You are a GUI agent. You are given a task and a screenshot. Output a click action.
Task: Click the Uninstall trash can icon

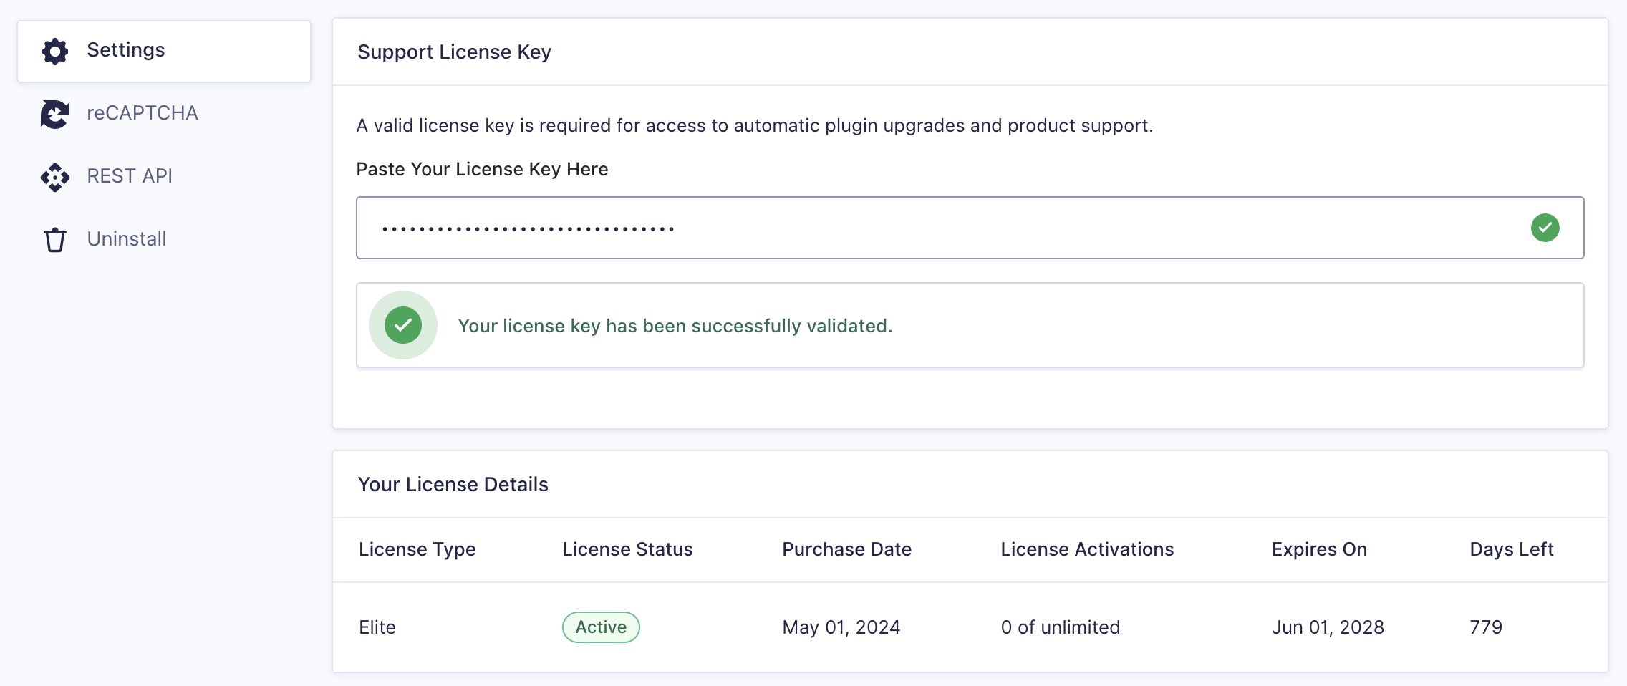pos(55,240)
